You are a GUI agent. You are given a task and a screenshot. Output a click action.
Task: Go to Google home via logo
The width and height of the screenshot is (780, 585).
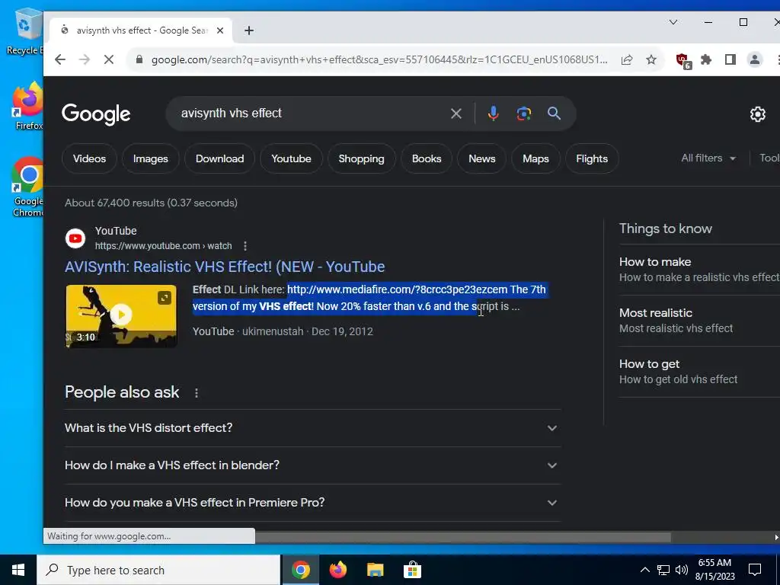click(x=96, y=114)
